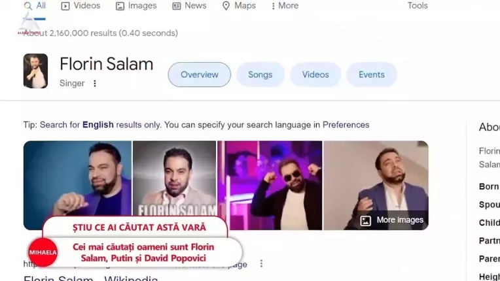
Task: Open the Events chip
Action: point(372,74)
